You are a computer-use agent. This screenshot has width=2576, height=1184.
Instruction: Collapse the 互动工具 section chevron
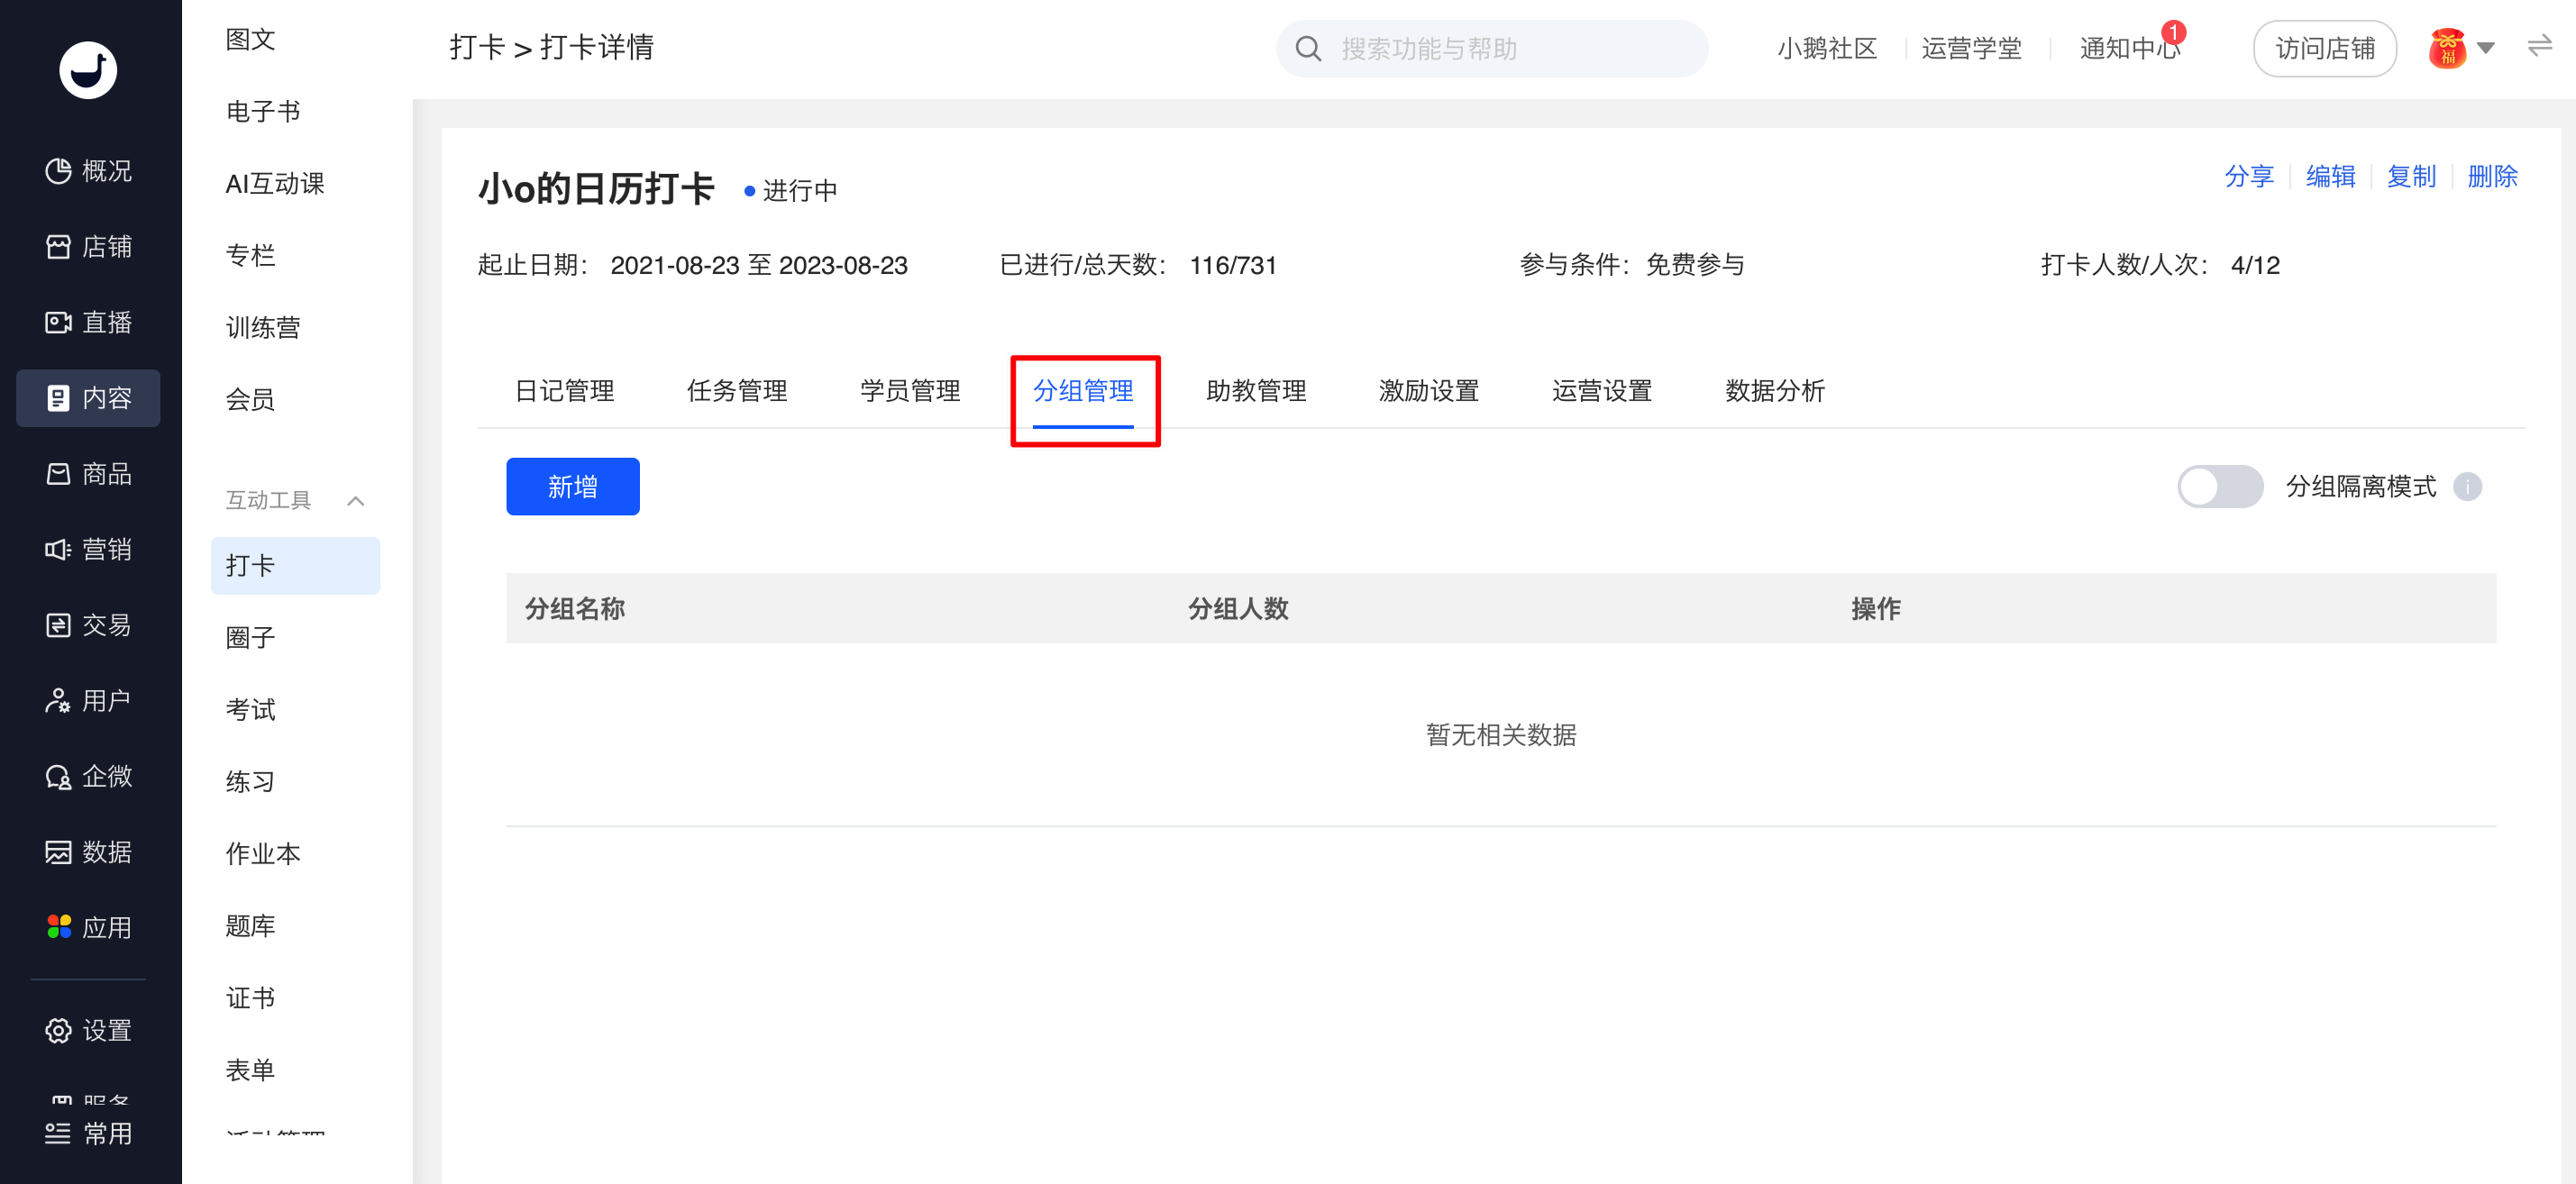[355, 501]
